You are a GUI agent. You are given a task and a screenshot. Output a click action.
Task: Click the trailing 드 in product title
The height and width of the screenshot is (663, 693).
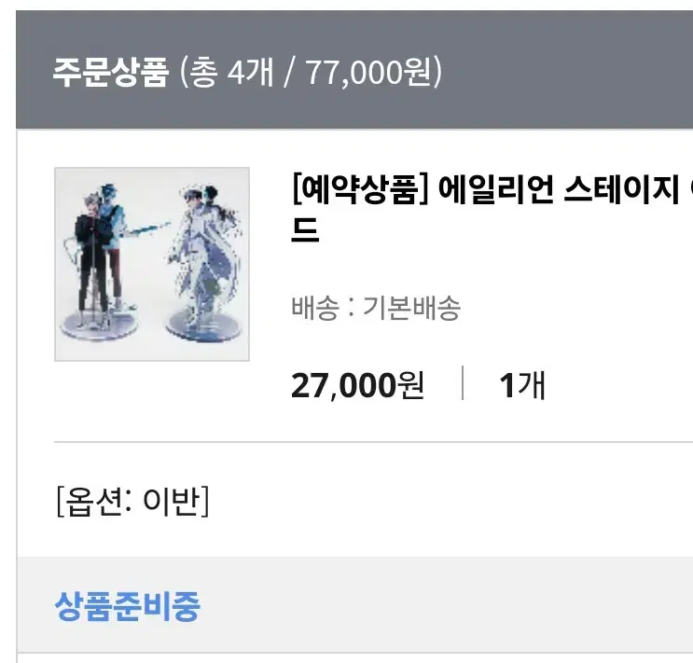click(305, 229)
